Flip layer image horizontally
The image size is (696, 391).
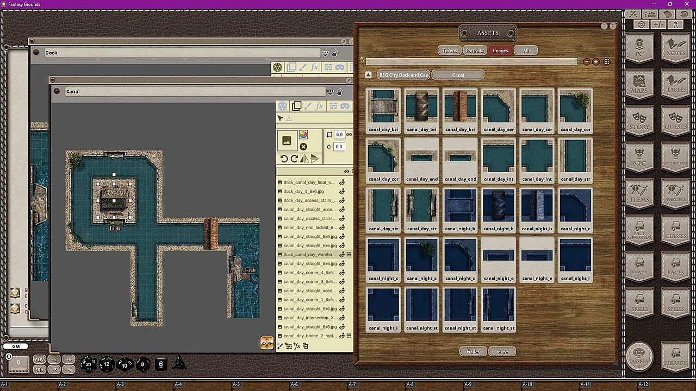point(304,159)
